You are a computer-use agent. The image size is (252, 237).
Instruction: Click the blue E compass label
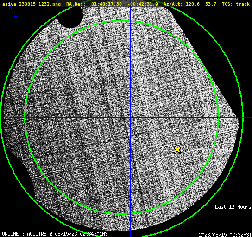coord(15,14)
